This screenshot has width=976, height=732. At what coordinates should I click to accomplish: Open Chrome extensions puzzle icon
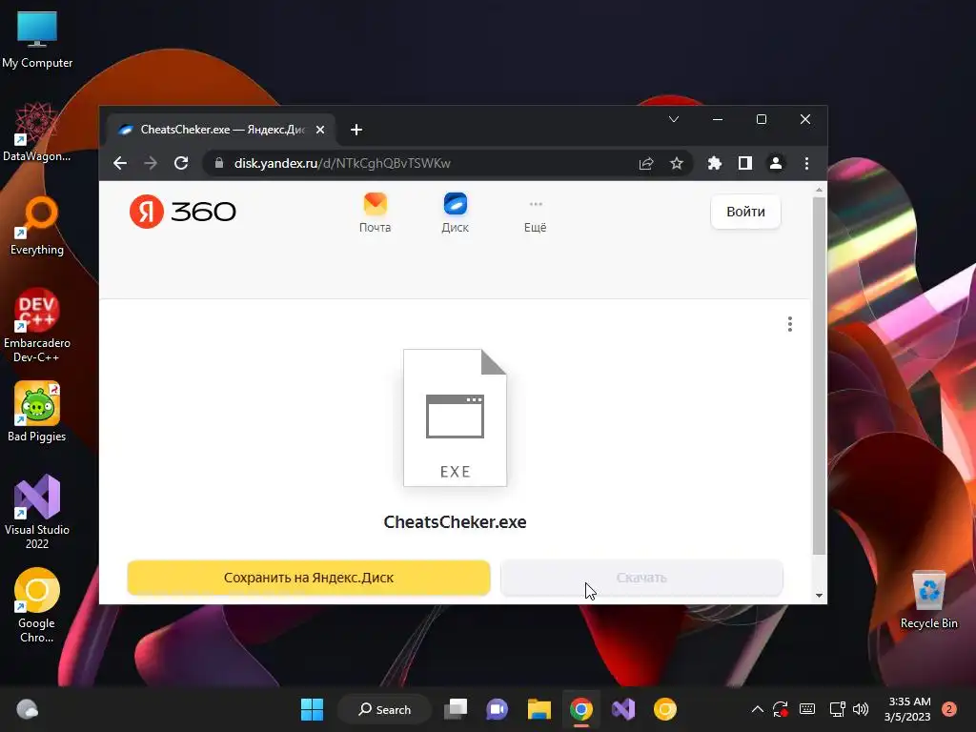[715, 163]
